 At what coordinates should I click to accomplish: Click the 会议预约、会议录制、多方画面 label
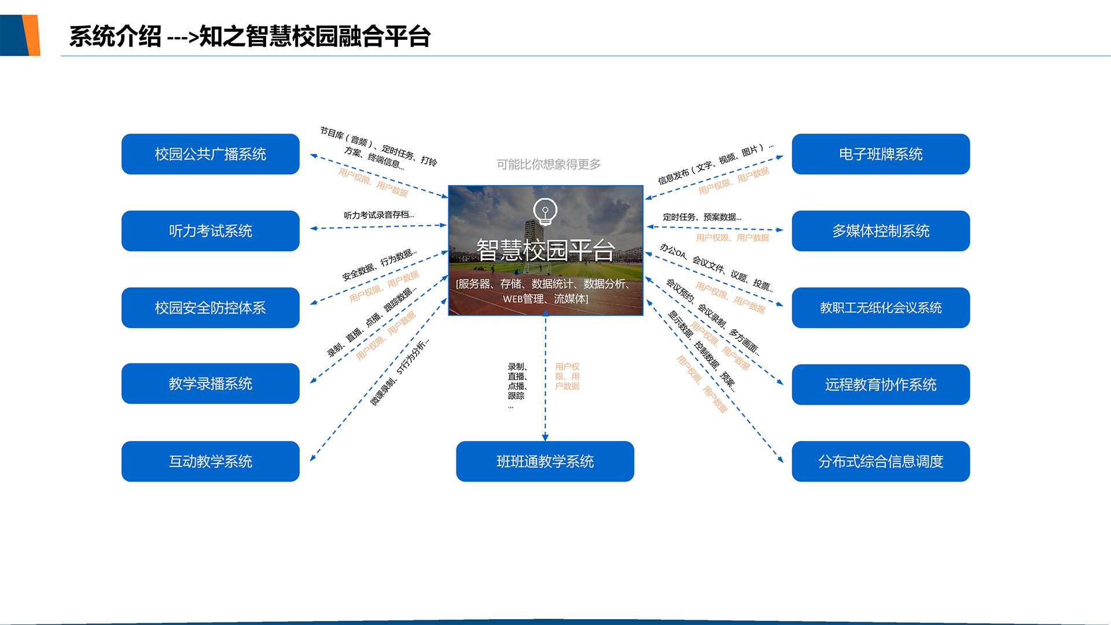tap(713, 317)
